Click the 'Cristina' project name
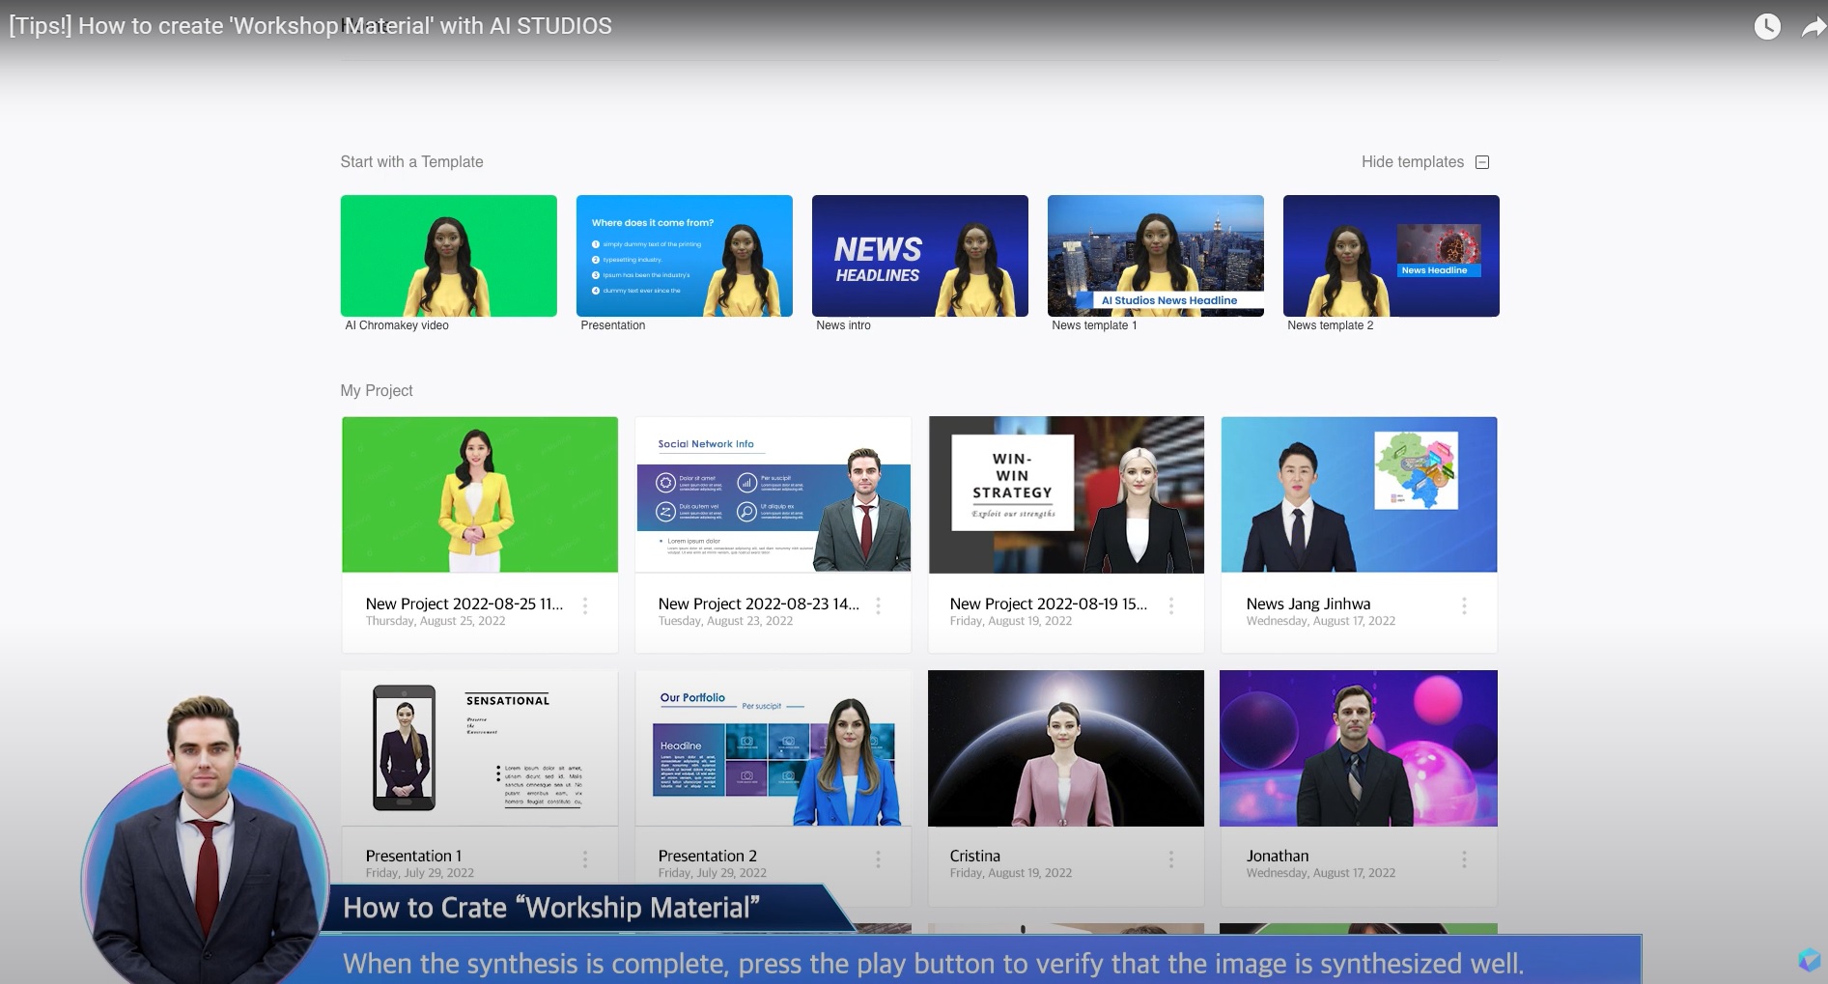This screenshot has height=984, width=1828. click(974, 856)
